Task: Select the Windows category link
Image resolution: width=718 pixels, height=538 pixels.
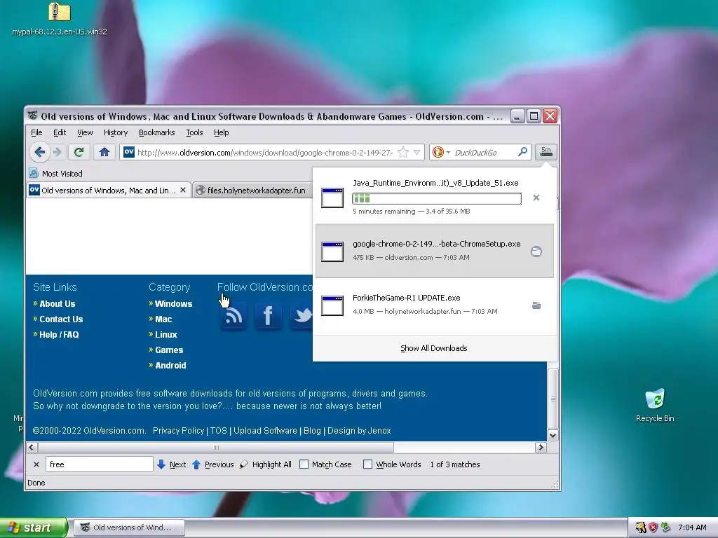Action: click(x=174, y=304)
